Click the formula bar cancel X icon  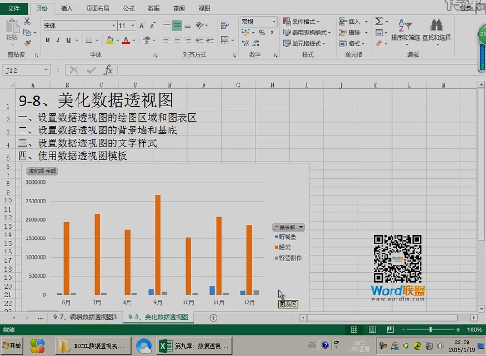pos(74,71)
